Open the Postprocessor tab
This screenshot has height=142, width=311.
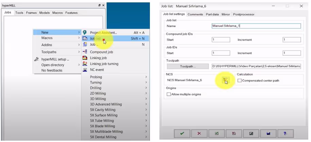coord(244,15)
